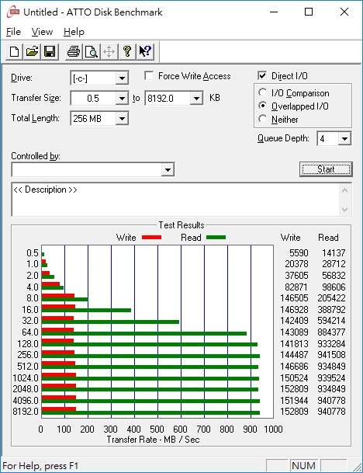The width and height of the screenshot is (363, 473).
Task: Maximize the ATTO Disk Benchmark window
Action: 309,12
